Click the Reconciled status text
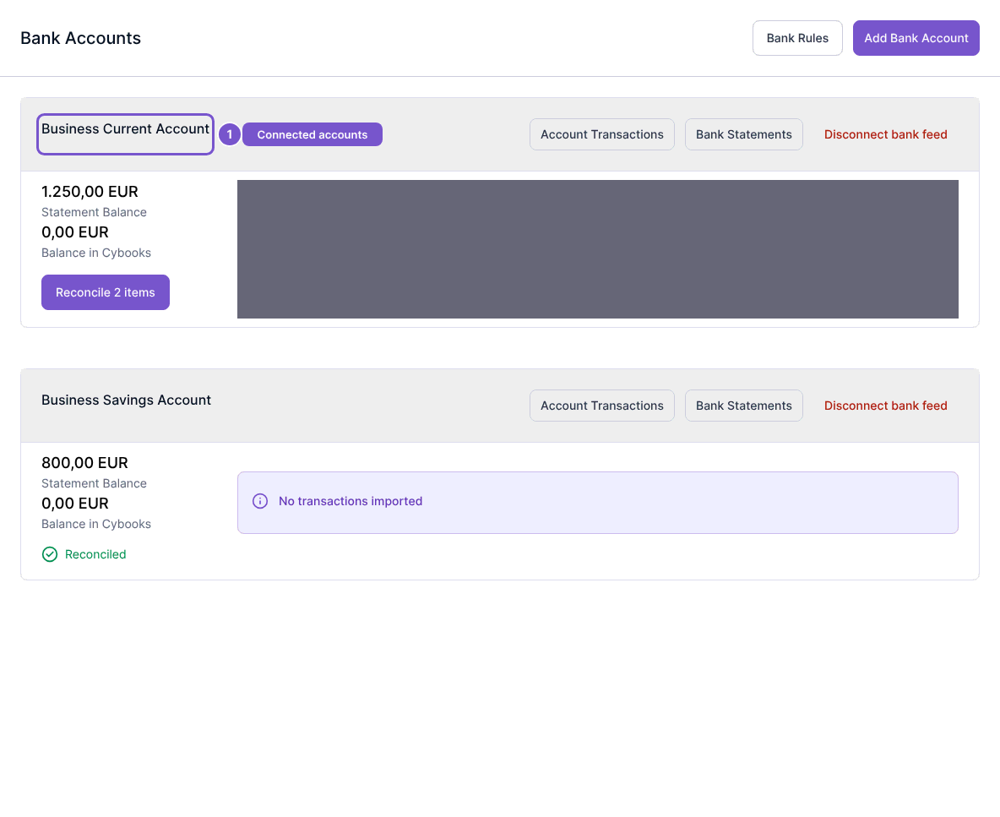This screenshot has height=817, width=1000. click(95, 554)
